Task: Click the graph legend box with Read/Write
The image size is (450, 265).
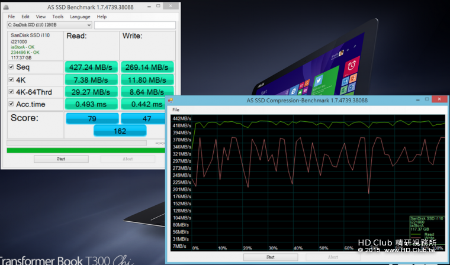Action: (x=427, y=230)
